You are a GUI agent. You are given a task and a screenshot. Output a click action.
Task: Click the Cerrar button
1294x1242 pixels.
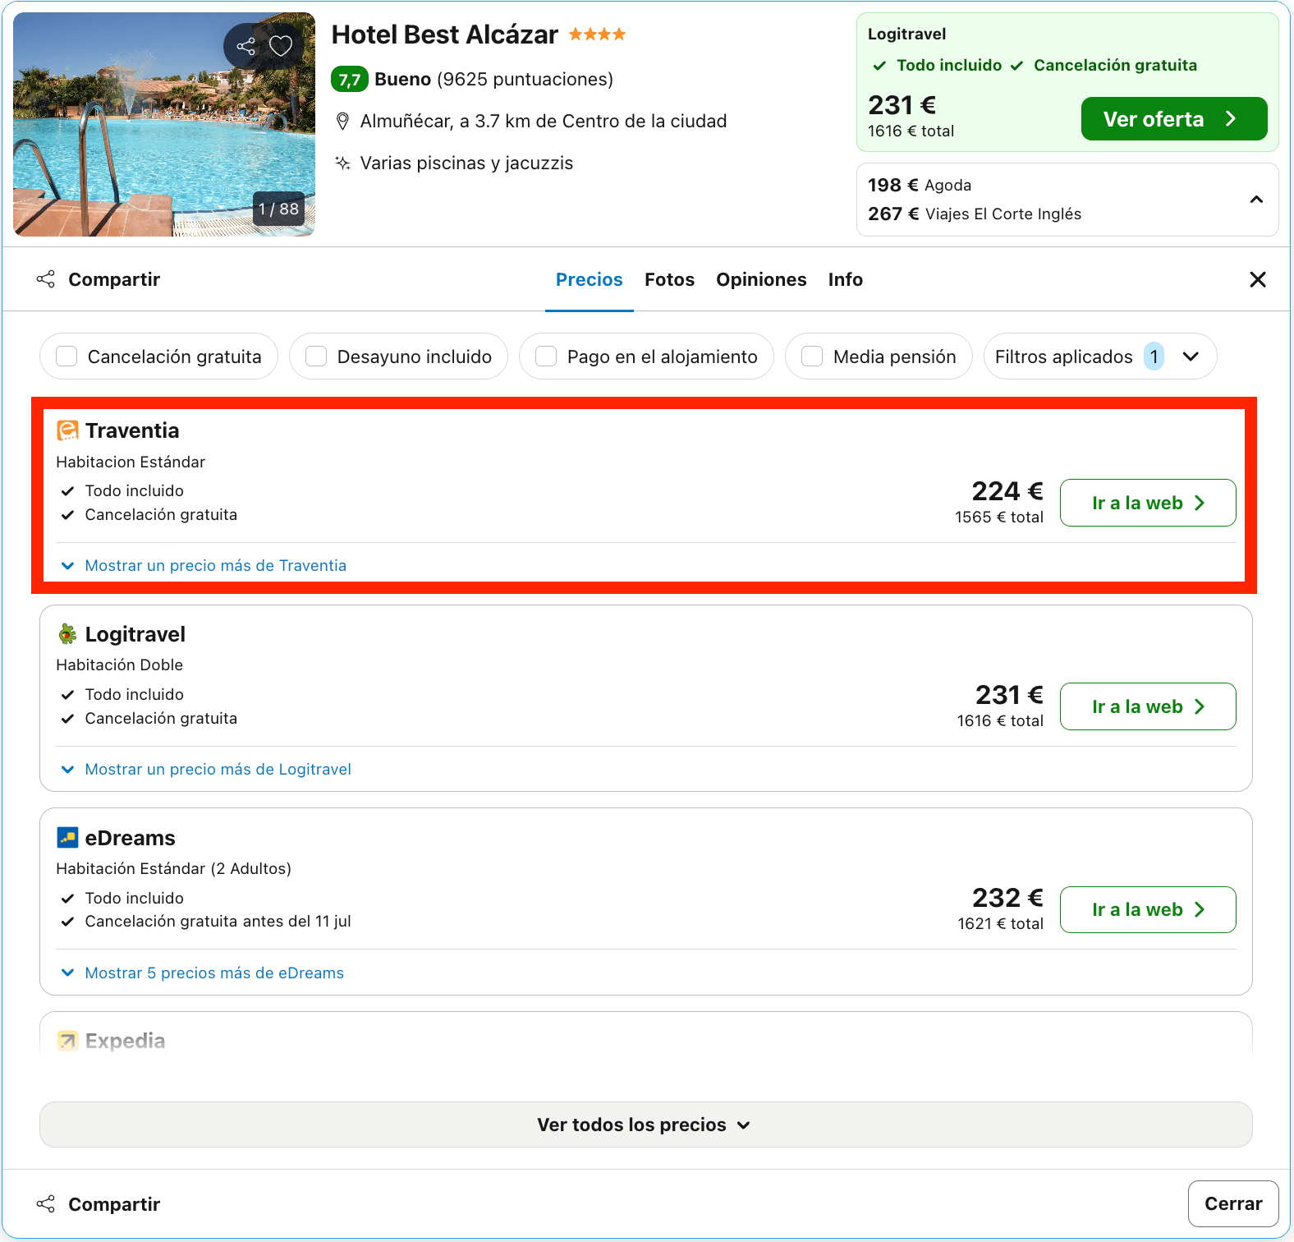1233,1203
